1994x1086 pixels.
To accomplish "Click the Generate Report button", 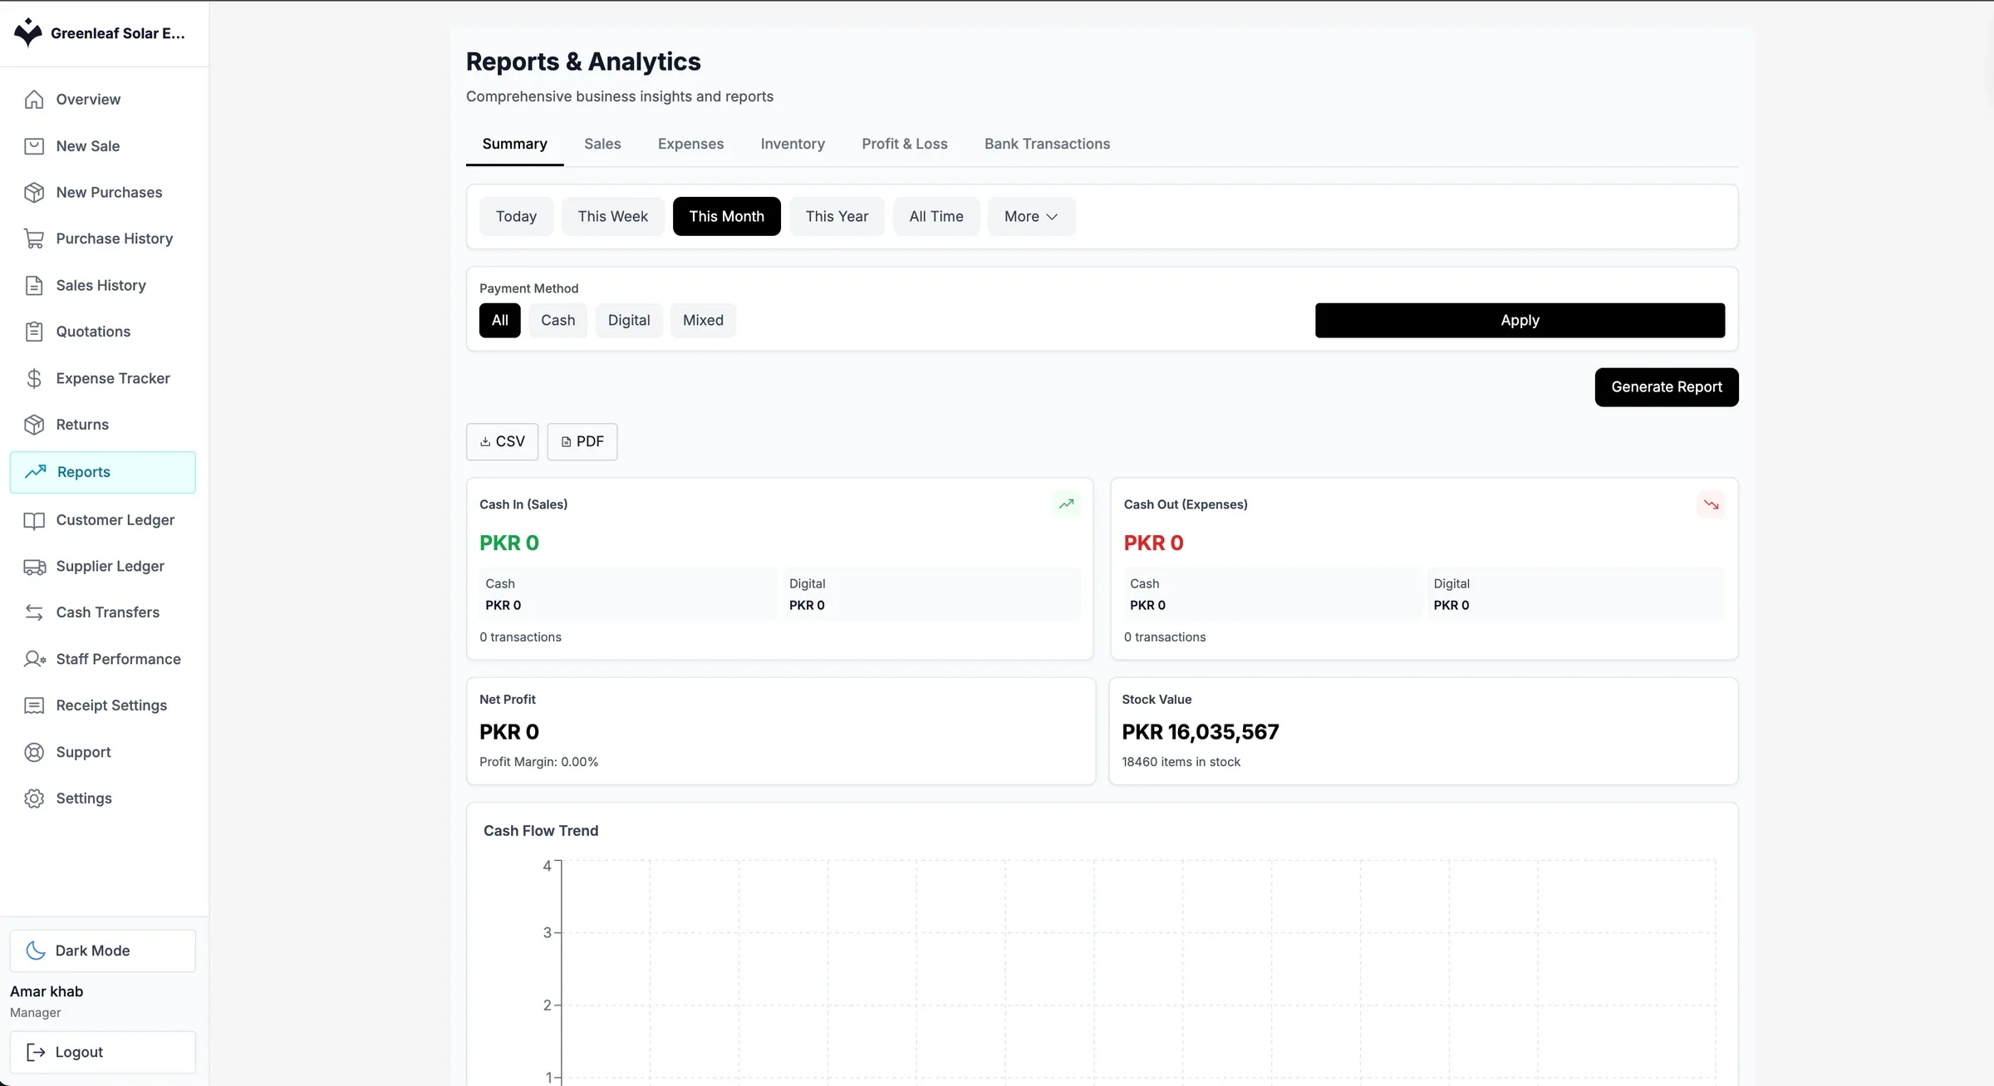I will pos(1667,387).
